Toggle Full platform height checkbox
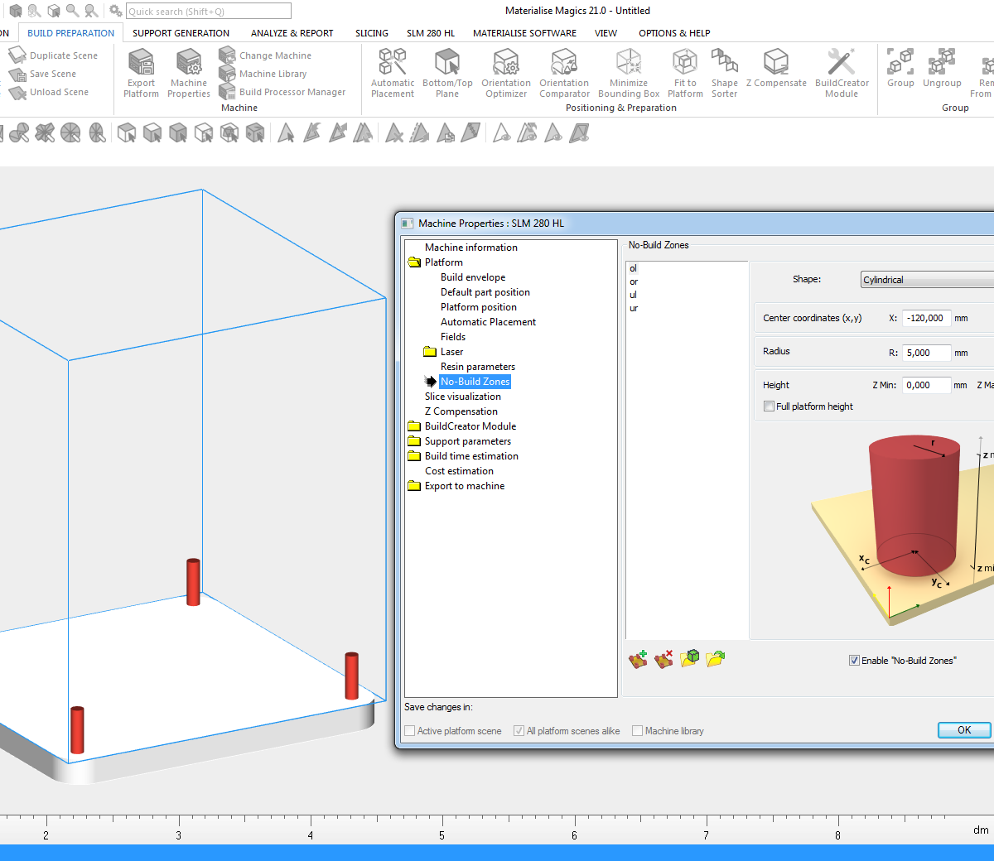The width and height of the screenshot is (994, 861). click(x=769, y=406)
